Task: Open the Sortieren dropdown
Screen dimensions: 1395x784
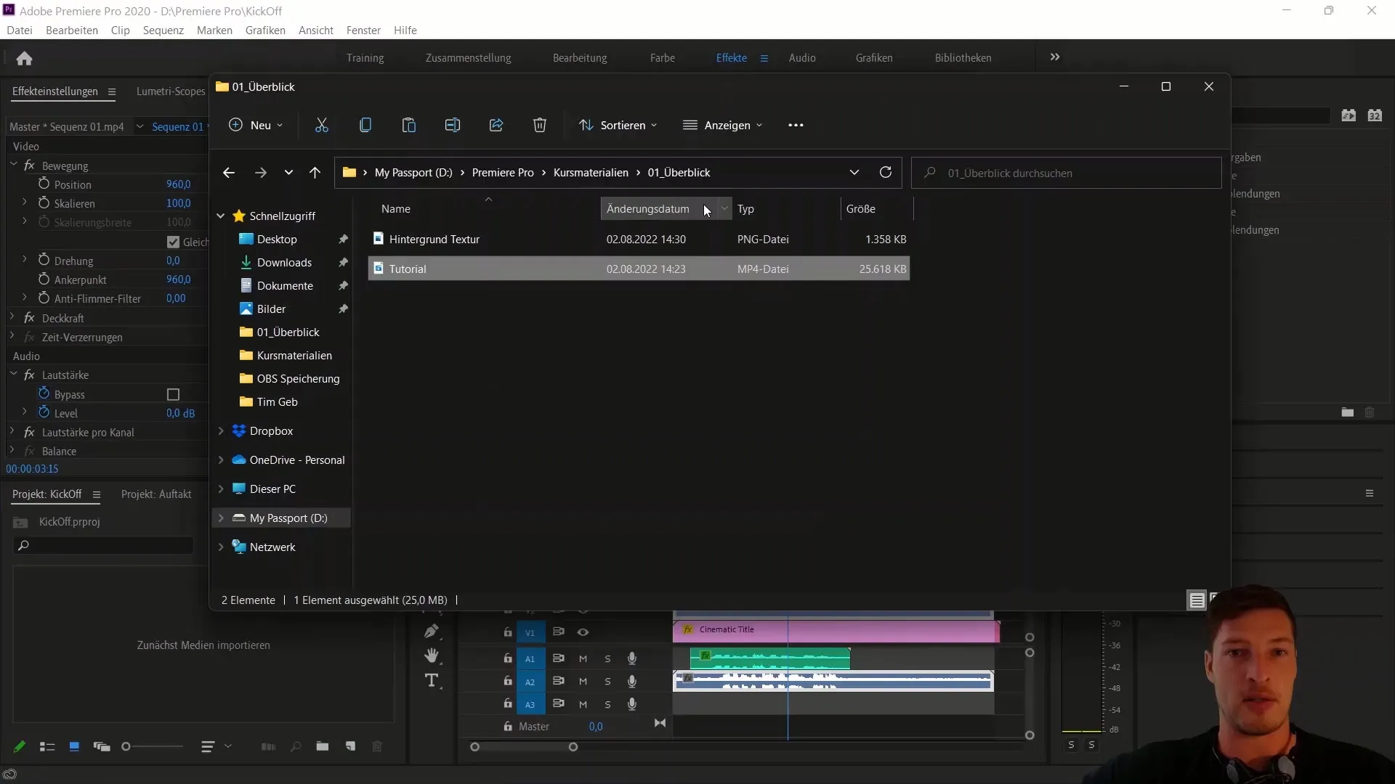Action: 618,125
